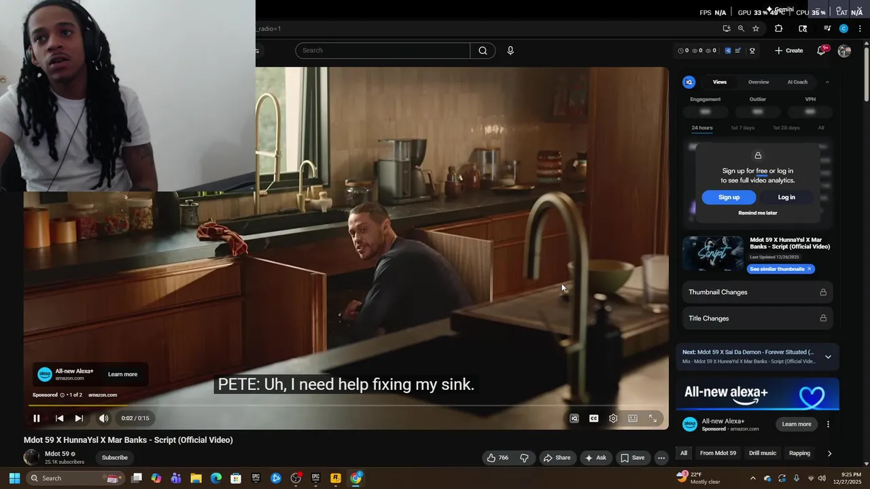870x489 pixels.
Task: Subscribe to Mdot 59 channel
Action: (115, 458)
